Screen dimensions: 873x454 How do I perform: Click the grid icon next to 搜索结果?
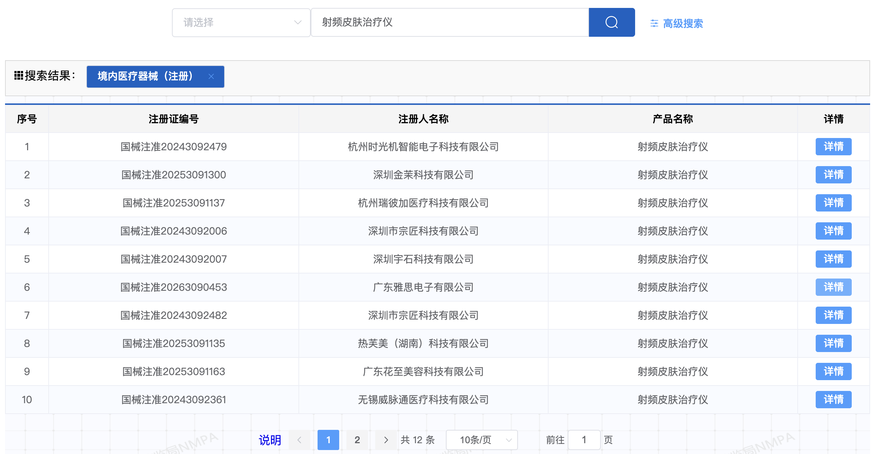18,76
